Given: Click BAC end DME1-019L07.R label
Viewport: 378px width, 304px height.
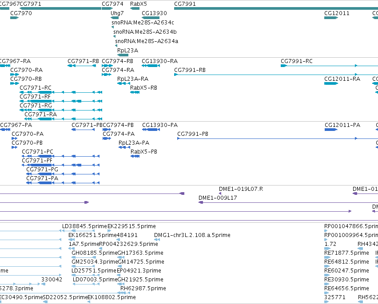Looking at the screenshot, I should click(x=241, y=190).
